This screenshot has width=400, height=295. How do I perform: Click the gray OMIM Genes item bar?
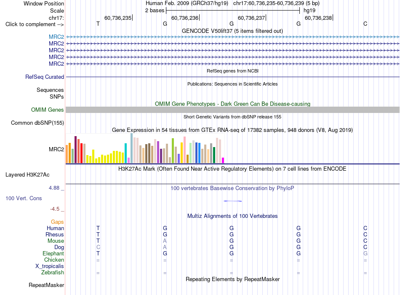(x=232, y=110)
